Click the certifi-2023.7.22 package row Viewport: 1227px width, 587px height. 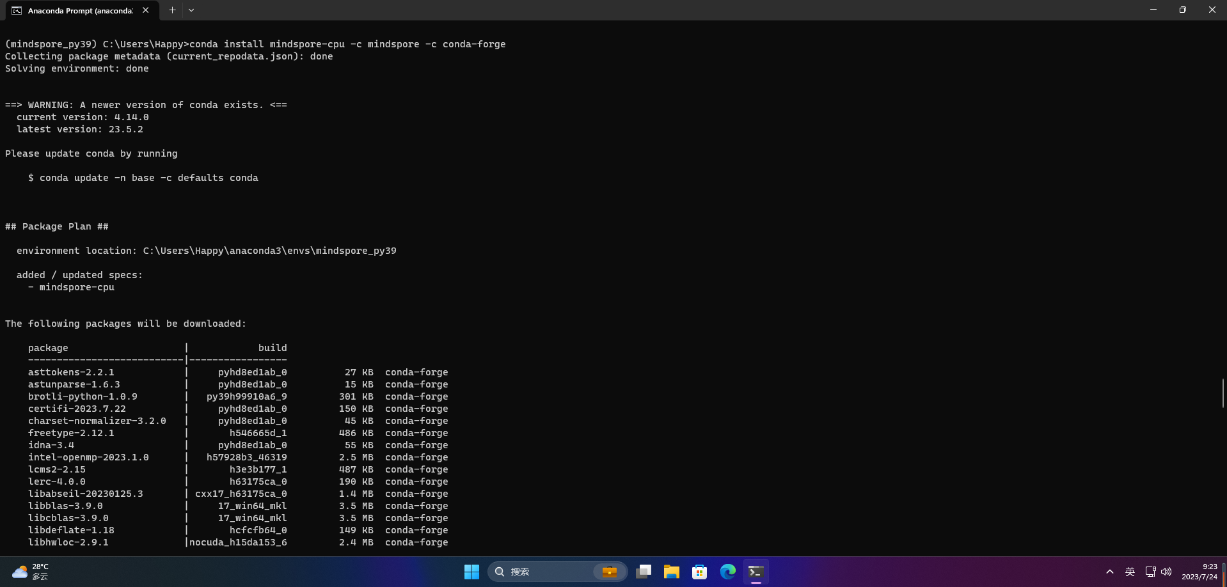pos(238,409)
